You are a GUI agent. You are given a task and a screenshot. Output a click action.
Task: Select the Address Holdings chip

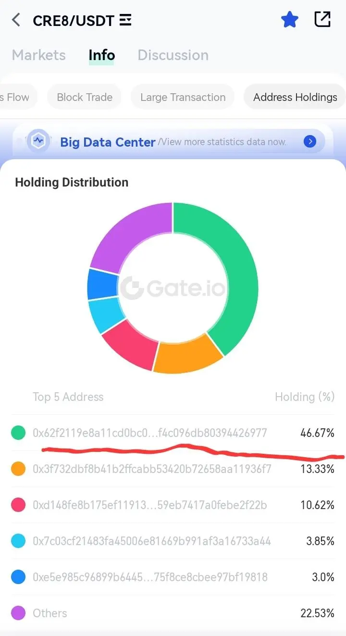pos(295,97)
